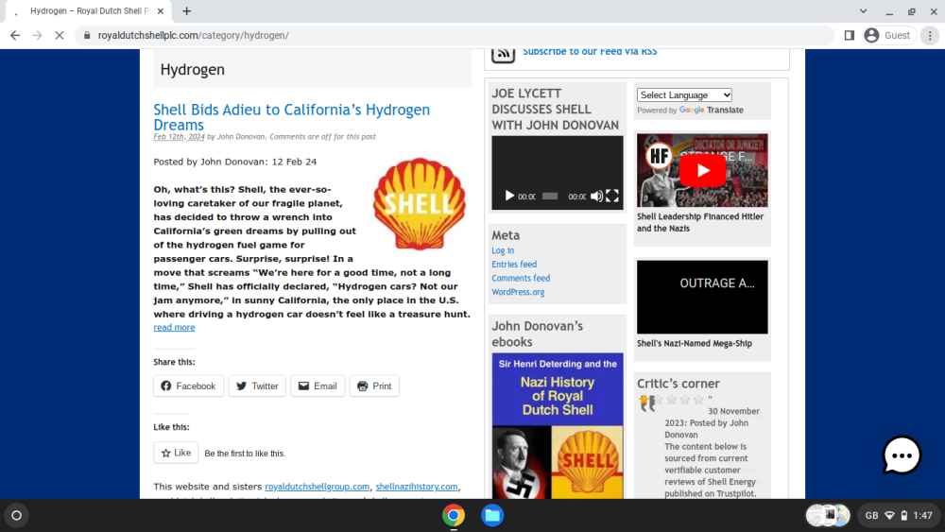Viewport: 945px width, 532px height.
Task: Share the post on Facebook
Action: [188, 386]
